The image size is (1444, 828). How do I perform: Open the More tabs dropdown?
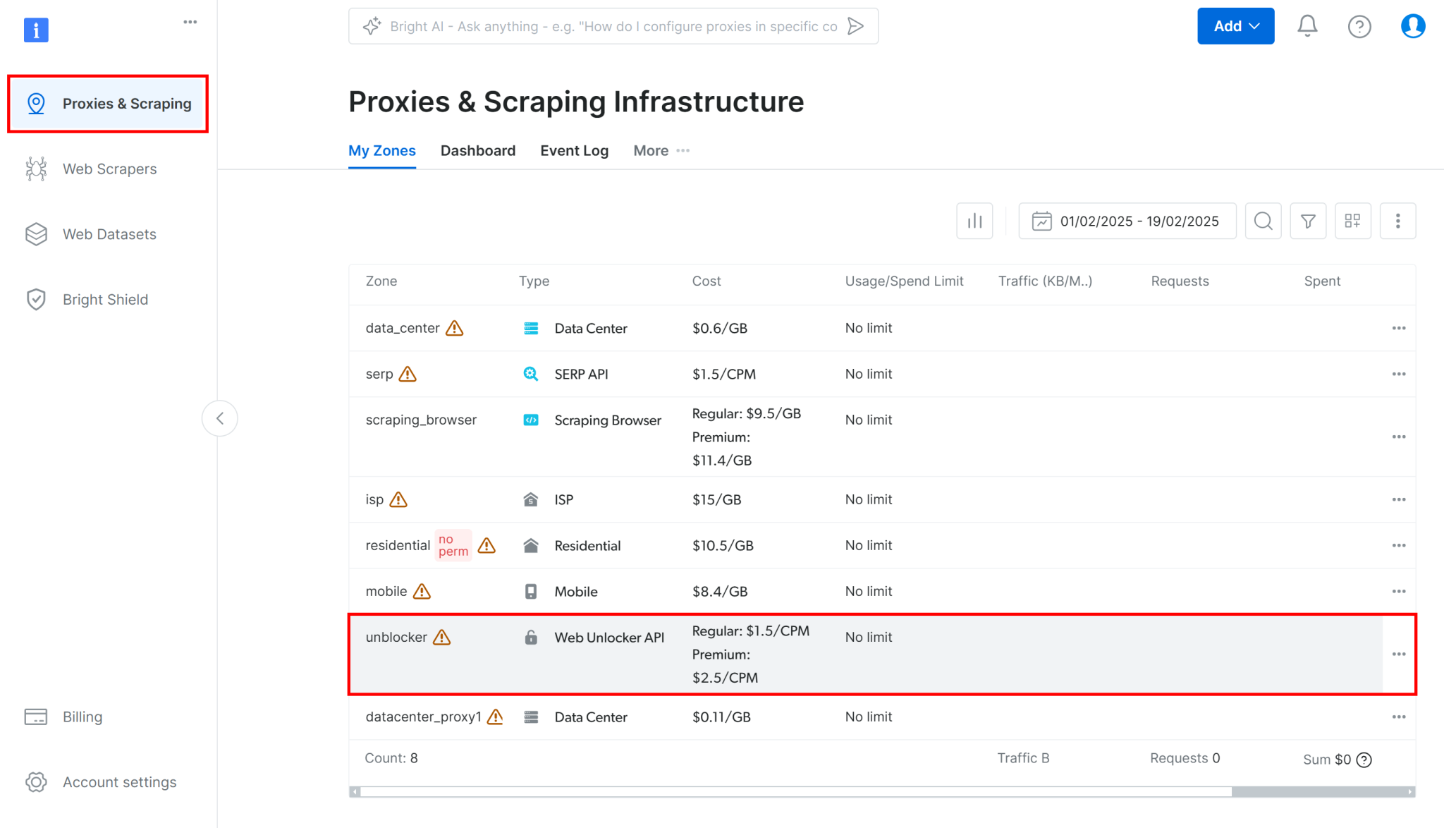660,150
